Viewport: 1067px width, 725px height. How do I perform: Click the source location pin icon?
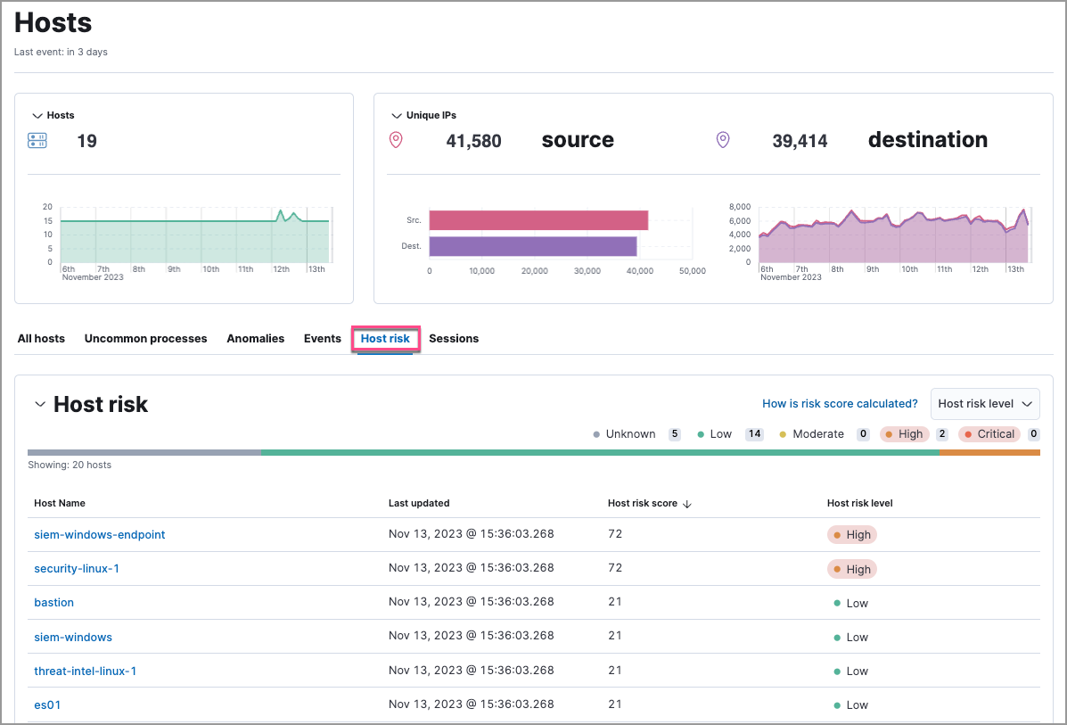[396, 139]
